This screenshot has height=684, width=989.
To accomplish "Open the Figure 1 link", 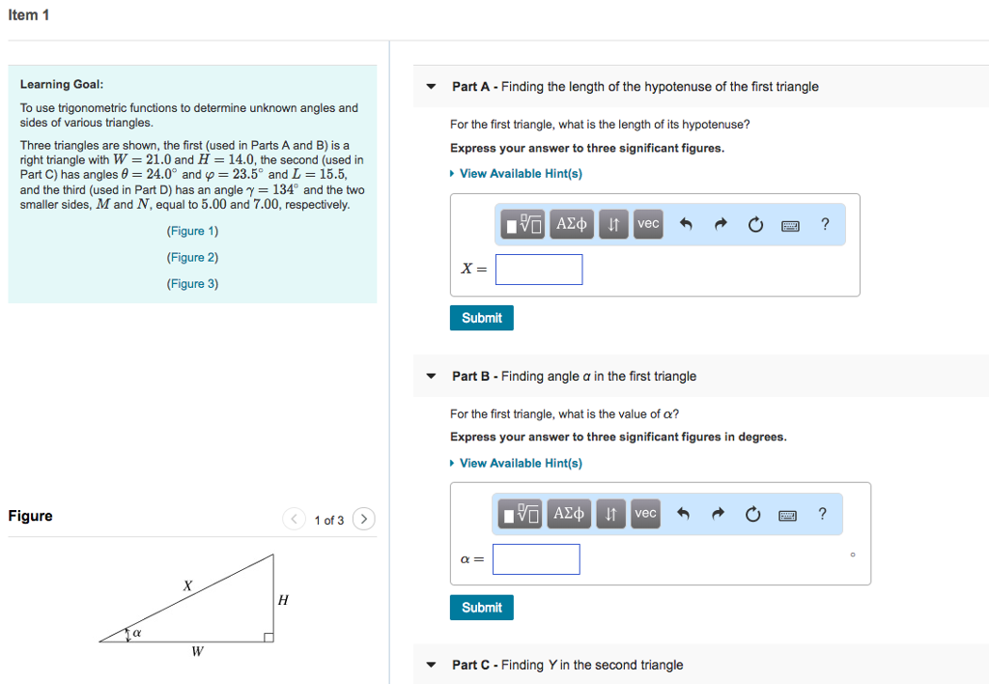I will click(x=191, y=231).
